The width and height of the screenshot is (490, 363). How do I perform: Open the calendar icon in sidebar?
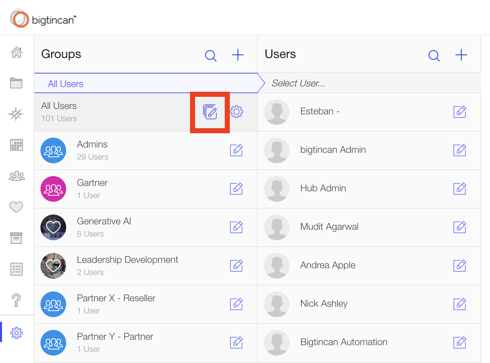tap(16, 145)
